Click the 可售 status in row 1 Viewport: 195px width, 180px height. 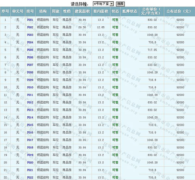tap(115, 20)
